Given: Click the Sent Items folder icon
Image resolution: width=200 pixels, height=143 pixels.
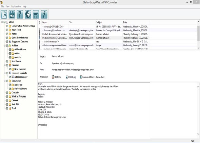Looking at the screenshot, I should (x=10, y=61).
